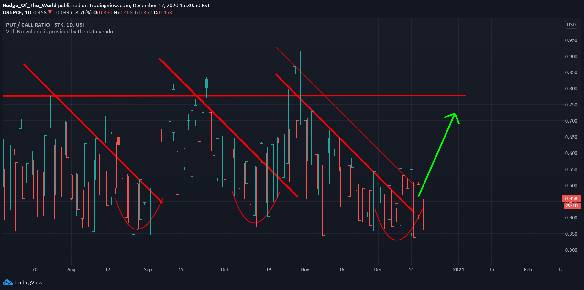Viewport: 584px width, 290px height.
Task: Click the 0.500 price axis label
Action: tap(571, 186)
